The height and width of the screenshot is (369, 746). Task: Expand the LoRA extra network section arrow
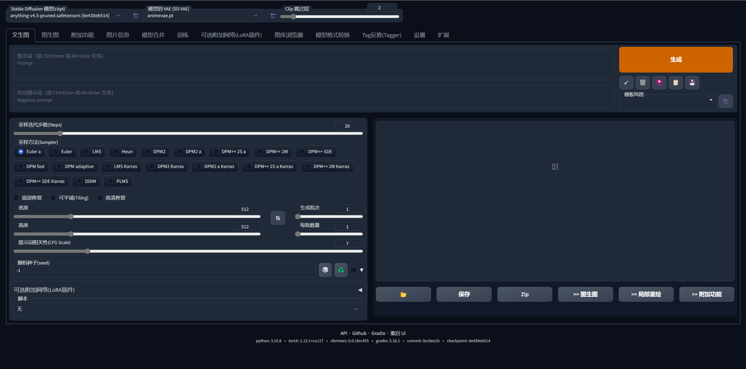[x=360, y=290]
